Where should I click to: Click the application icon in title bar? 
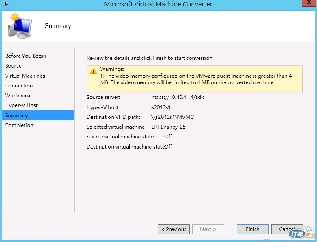(x=6, y=4)
